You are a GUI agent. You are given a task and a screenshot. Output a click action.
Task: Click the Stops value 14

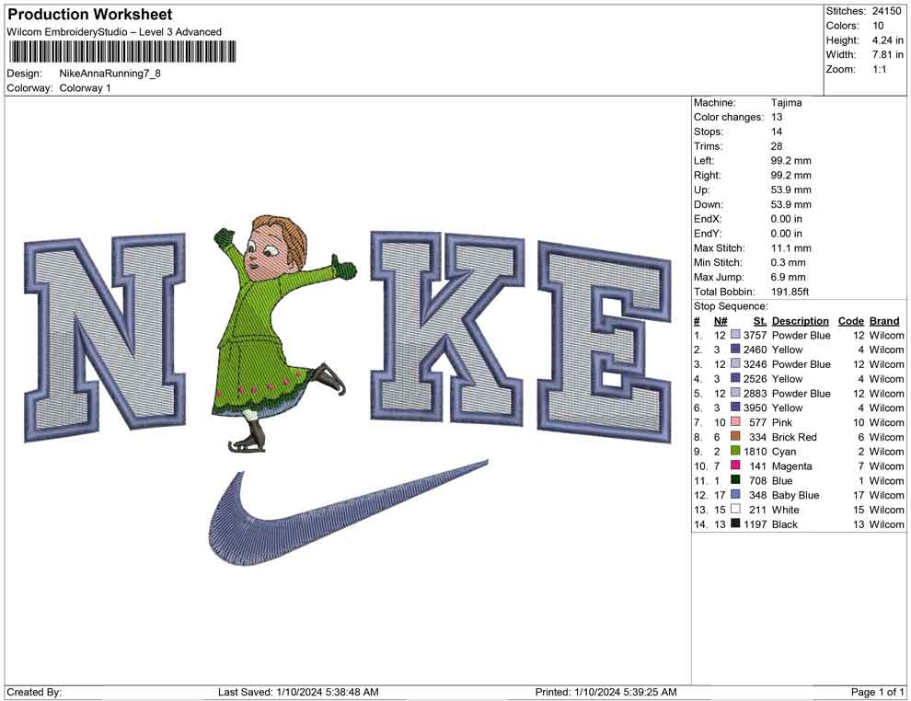(x=777, y=132)
